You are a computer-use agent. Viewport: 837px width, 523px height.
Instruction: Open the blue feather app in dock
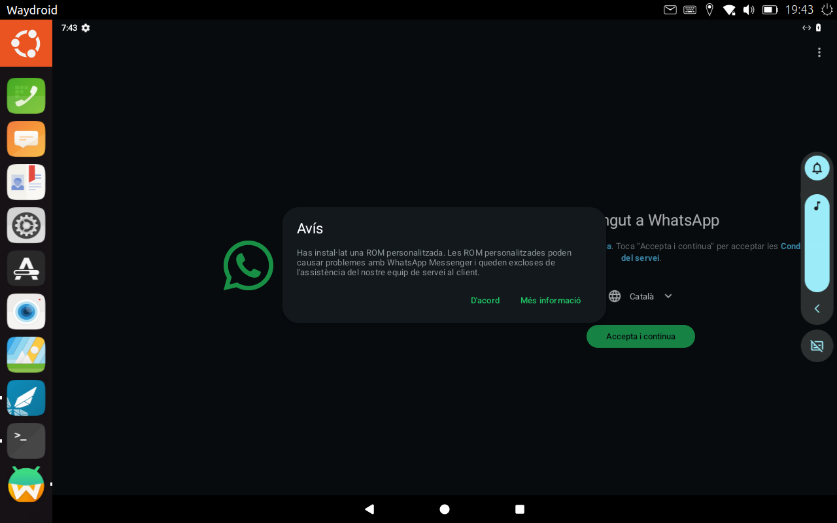pyautogui.click(x=26, y=397)
